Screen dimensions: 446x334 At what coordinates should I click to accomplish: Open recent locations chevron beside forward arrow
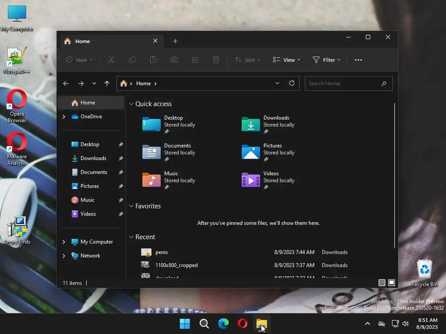click(x=94, y=83)
